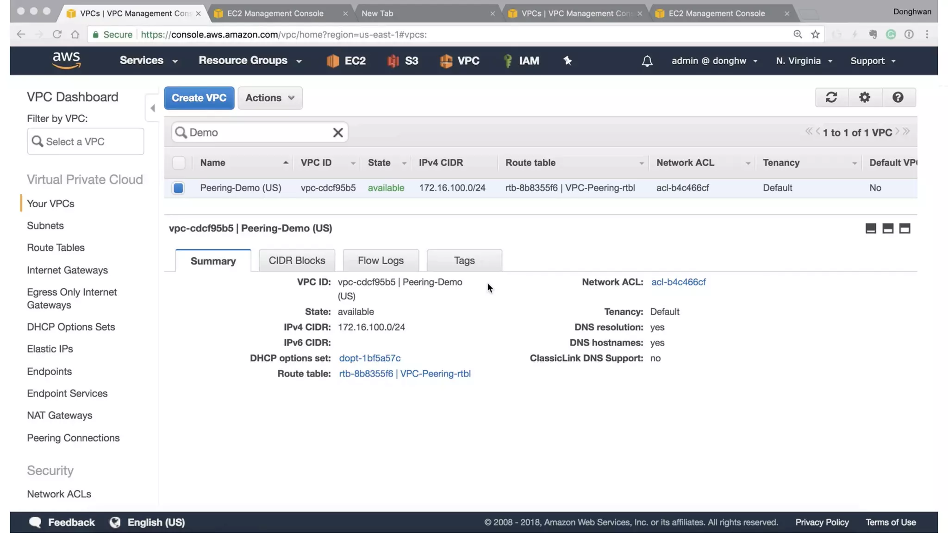Open Peering Connections in the sidebar
The image size is (948, 533).
(x=73, y=438)
